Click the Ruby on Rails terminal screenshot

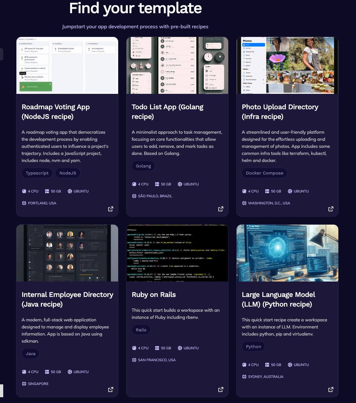[177, 253]
